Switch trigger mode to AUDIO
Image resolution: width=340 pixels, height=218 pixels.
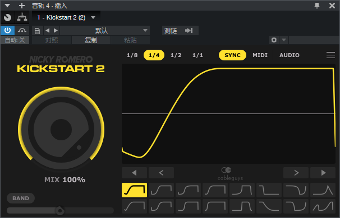point(290,55)
